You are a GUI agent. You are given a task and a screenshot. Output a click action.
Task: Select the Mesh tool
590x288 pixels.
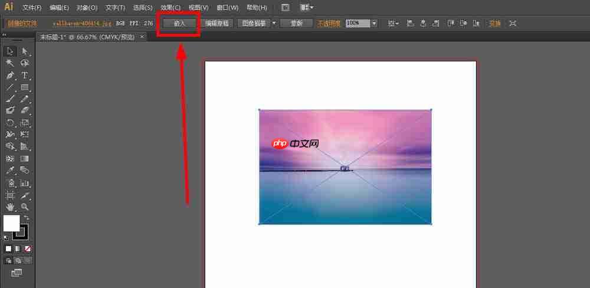click(10, 159)
